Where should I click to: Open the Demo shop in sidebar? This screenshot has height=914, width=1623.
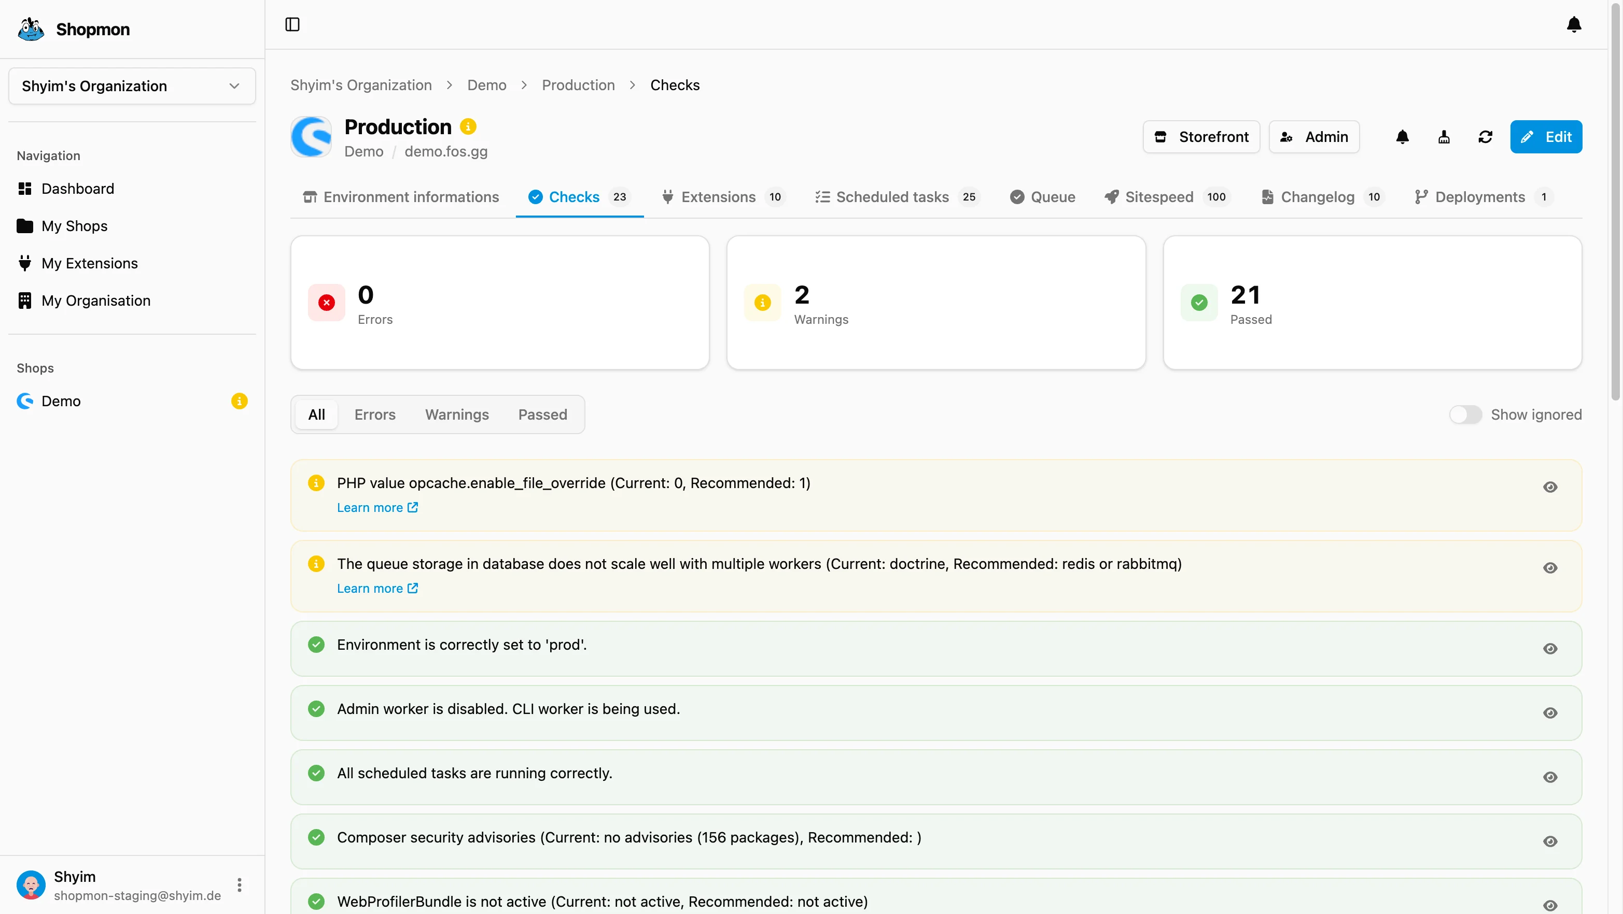coord(132,401)
